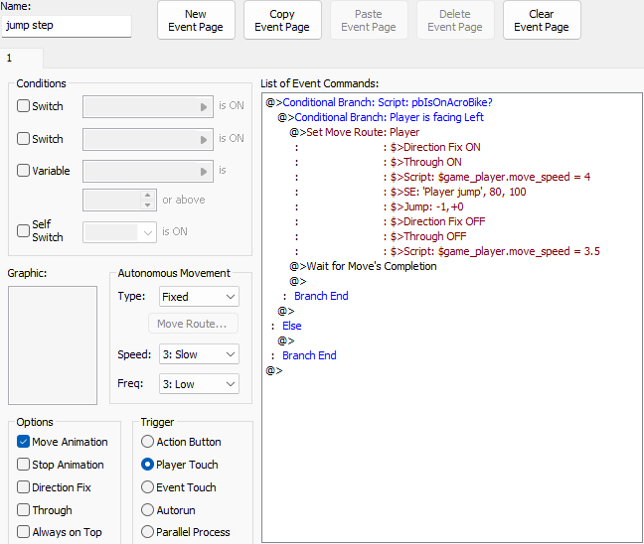Click the Copy Event Page button

click(282, 20)
